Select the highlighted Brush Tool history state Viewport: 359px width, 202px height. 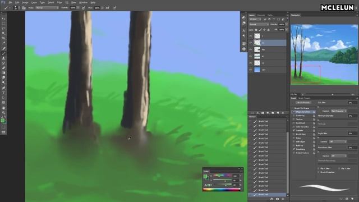(267, 195)
